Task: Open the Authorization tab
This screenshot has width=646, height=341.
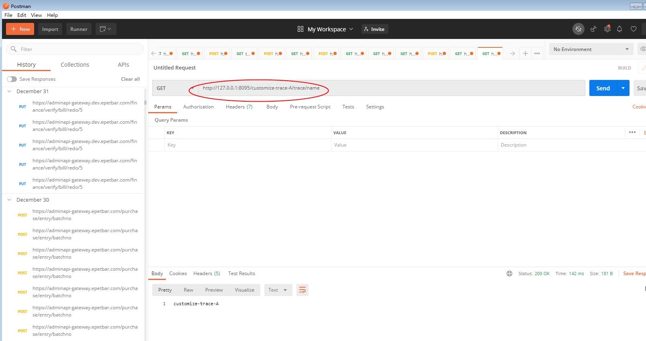Action: [198, 107]
